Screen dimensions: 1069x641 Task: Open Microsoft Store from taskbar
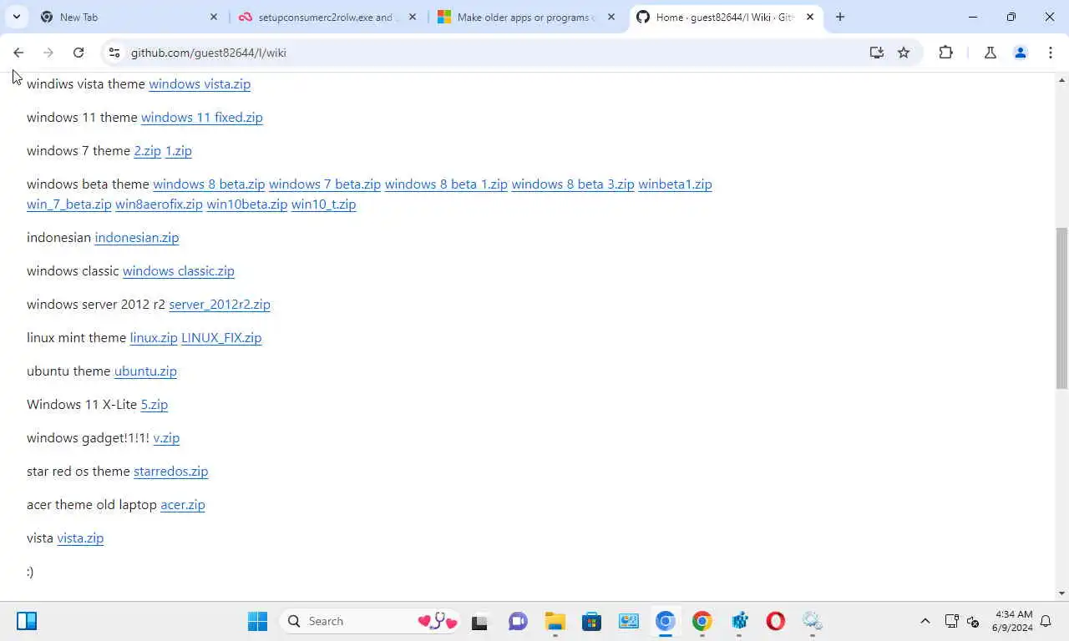(591, 621)
